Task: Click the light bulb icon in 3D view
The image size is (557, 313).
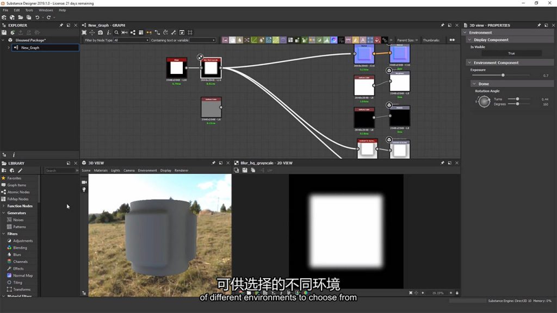Action: pyautogui.click(x=84, y=189)
